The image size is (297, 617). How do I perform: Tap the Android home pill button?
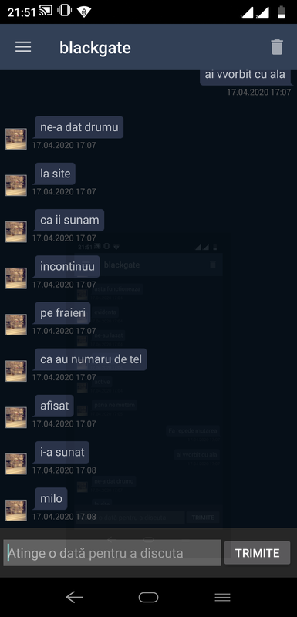pos(148,597)
